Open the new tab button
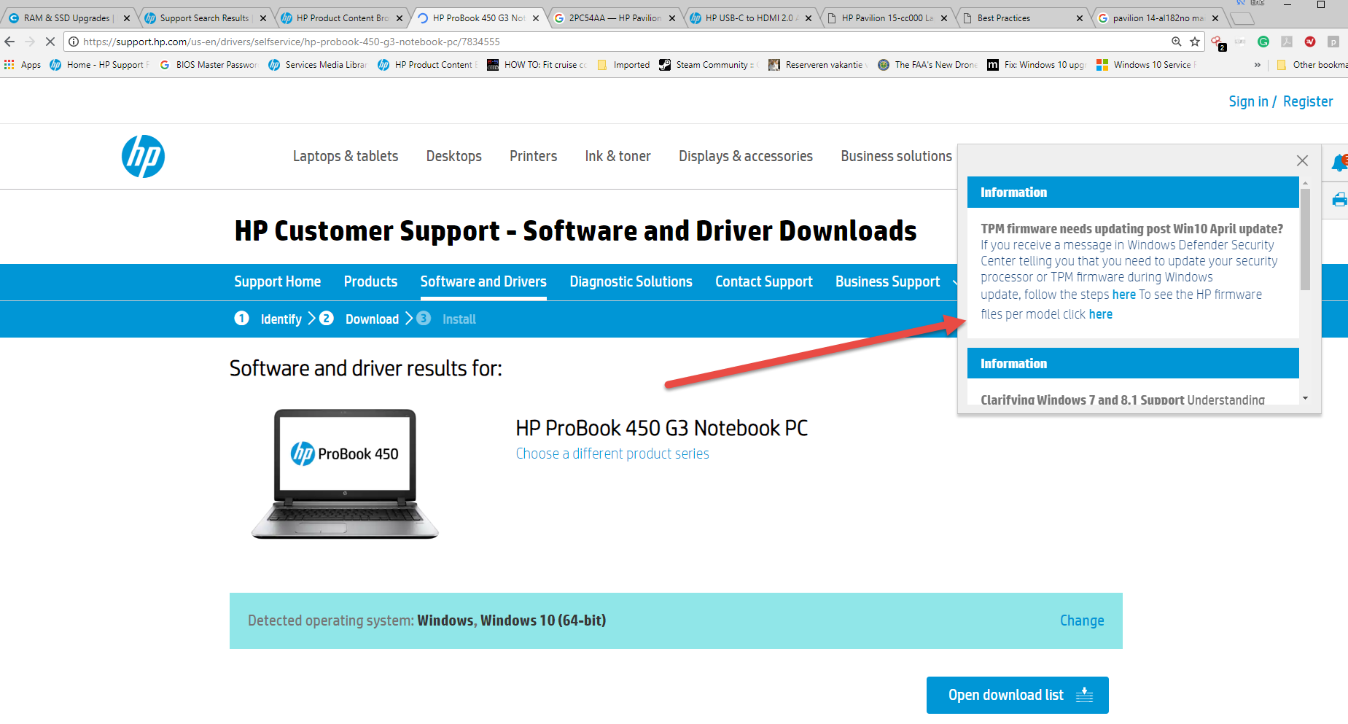Screen dimensions: 1348x724 [1242, 18]
